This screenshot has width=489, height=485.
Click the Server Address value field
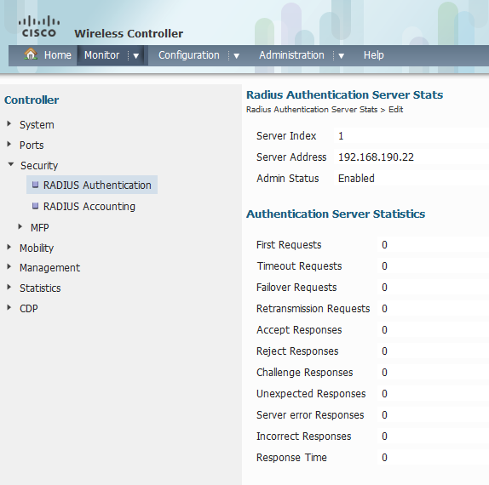pos(411,157)
